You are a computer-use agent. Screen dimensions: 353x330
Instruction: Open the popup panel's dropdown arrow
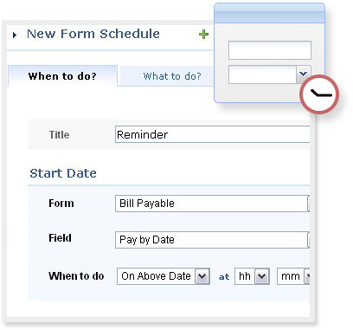[x=303, y=74]
